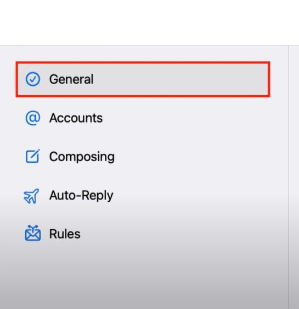Click the pane strip right of the divider
Image resolution: width=299 pixels, height=309 pixels.
tap(294, 178)
